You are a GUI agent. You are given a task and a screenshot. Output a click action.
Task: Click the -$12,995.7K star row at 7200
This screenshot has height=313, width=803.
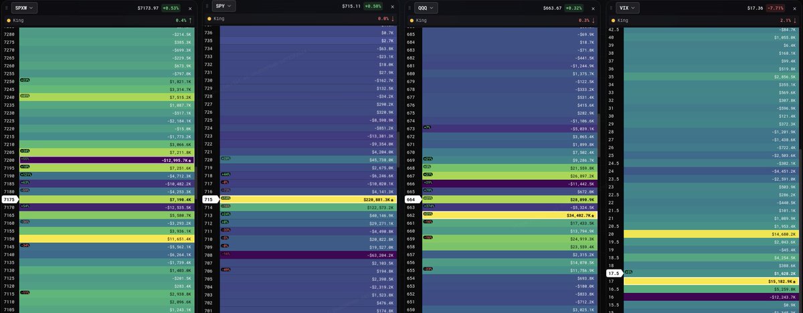click(x=107, y=160)
